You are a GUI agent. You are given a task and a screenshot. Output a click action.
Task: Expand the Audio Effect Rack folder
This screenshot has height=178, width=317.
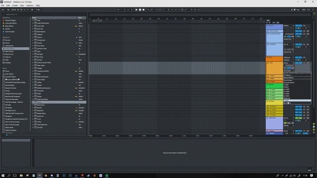(x=33, y=23)
